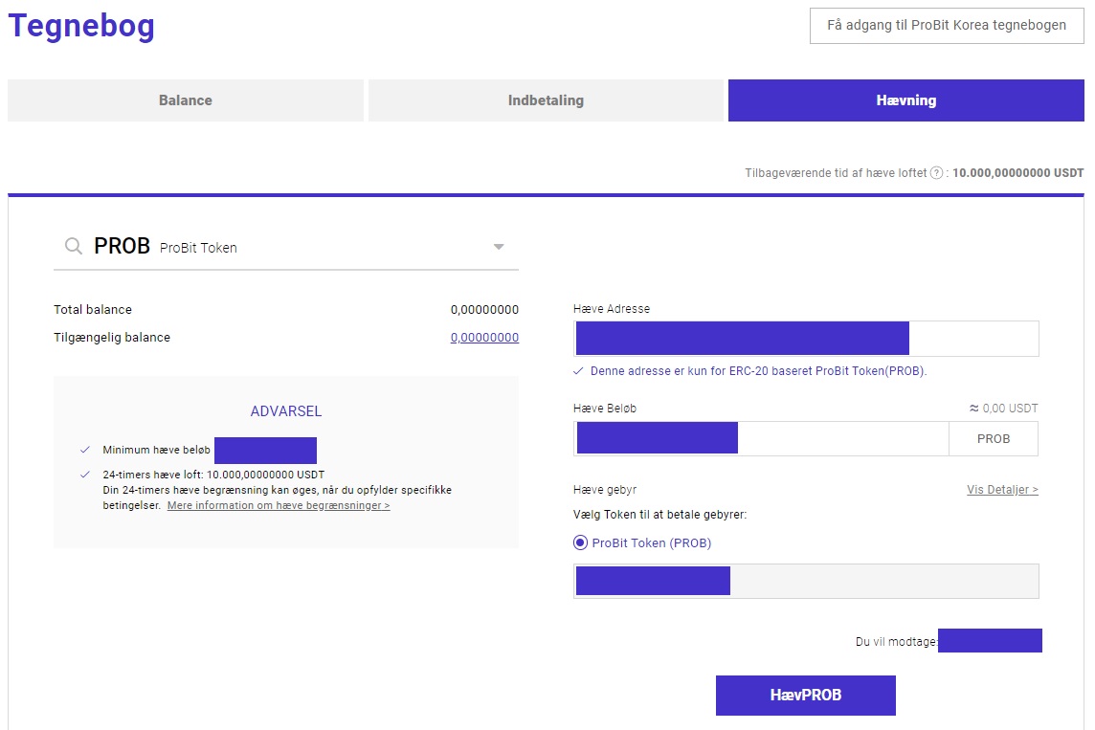Click the 10.000,00000000 USDT limit value at top

coord(1018,173)
